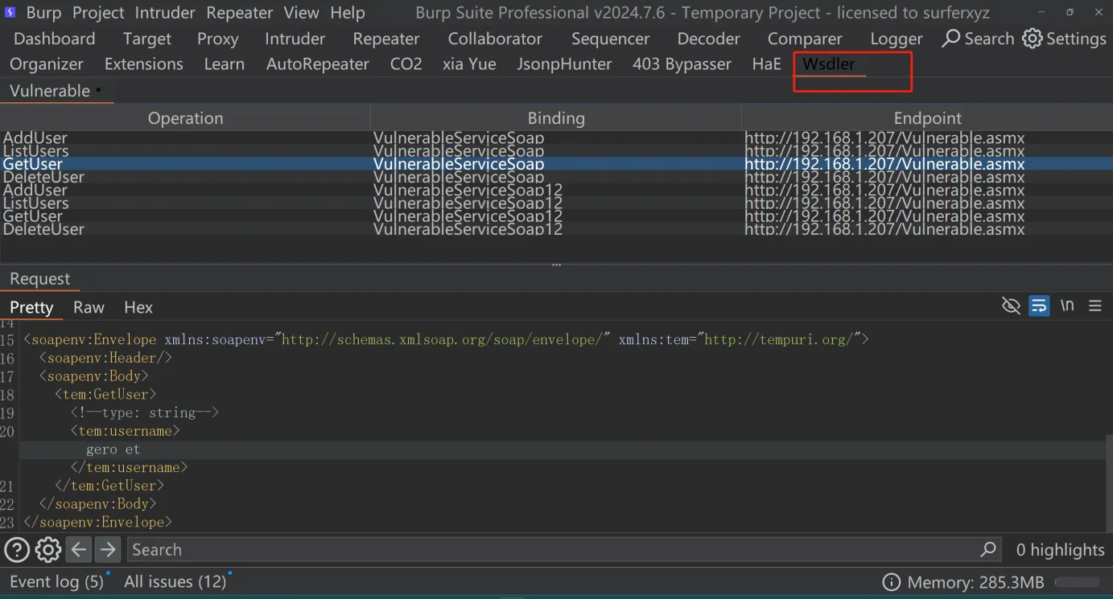Open the Learn tab

(225, 64)
